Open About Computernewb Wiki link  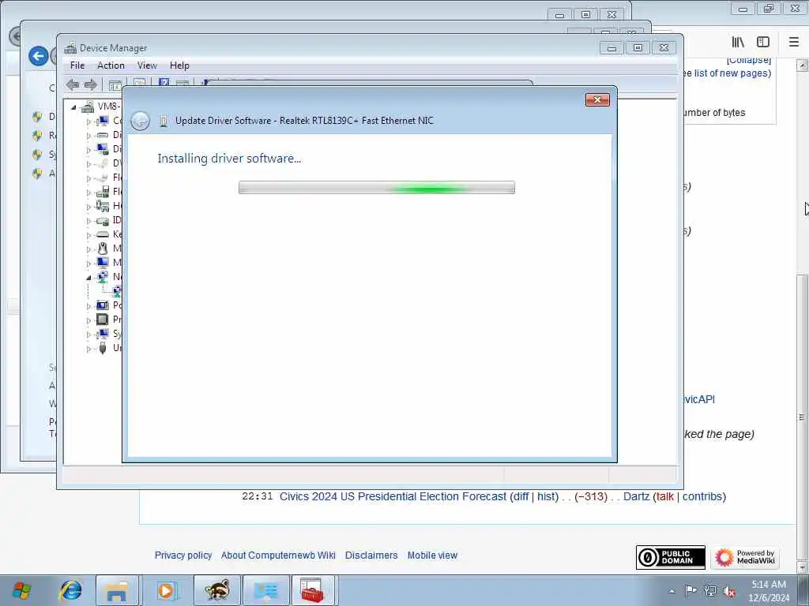278,555
